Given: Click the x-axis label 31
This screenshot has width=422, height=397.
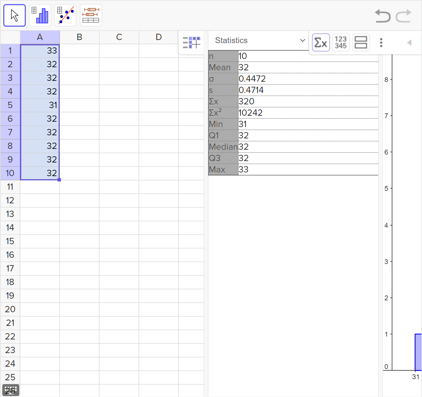Looking at the screenshot, I should (416, 377).
